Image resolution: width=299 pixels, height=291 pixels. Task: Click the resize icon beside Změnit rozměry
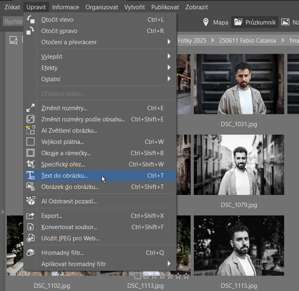pos(31,108)
